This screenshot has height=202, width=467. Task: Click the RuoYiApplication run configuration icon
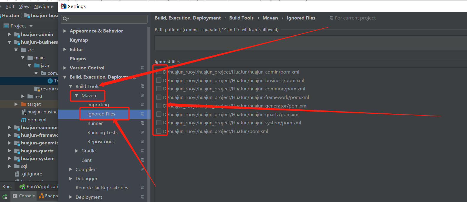[x=22, y=187]
